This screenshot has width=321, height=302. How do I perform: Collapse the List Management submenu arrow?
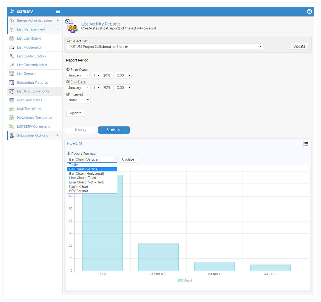click(58, 29)
